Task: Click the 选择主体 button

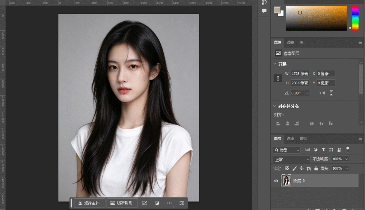Action: (x=89, y=203)
